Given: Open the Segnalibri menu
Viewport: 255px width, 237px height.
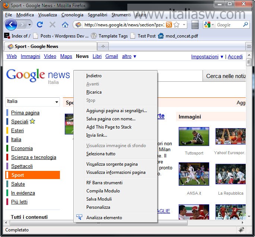Looking at the screenshot, I should pos(98,15).
